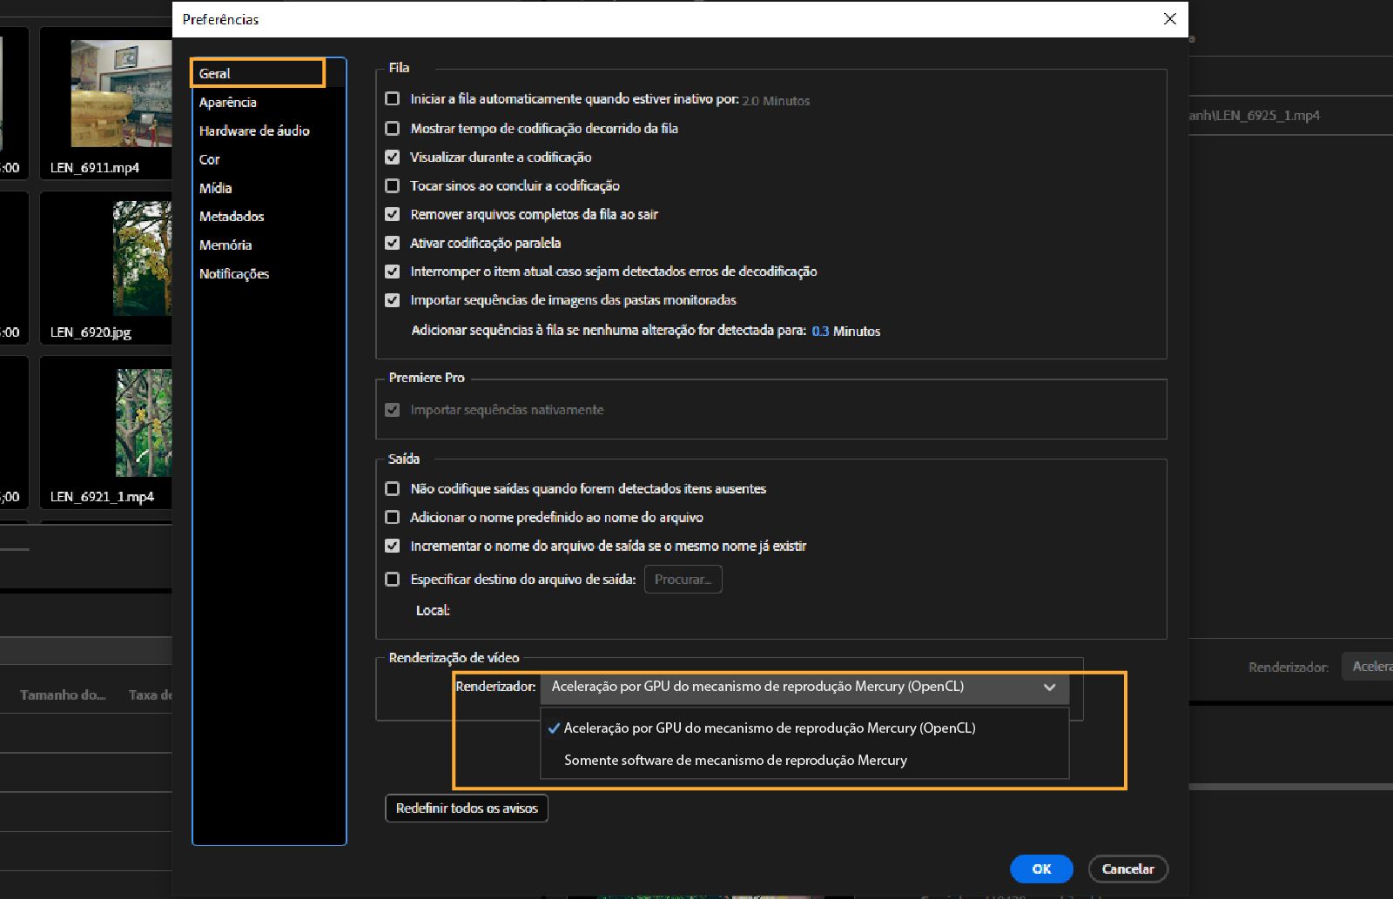
Task: Enable "Iniciar a fila automaticamente quando estiver inativo"
Action: (393, 98)
